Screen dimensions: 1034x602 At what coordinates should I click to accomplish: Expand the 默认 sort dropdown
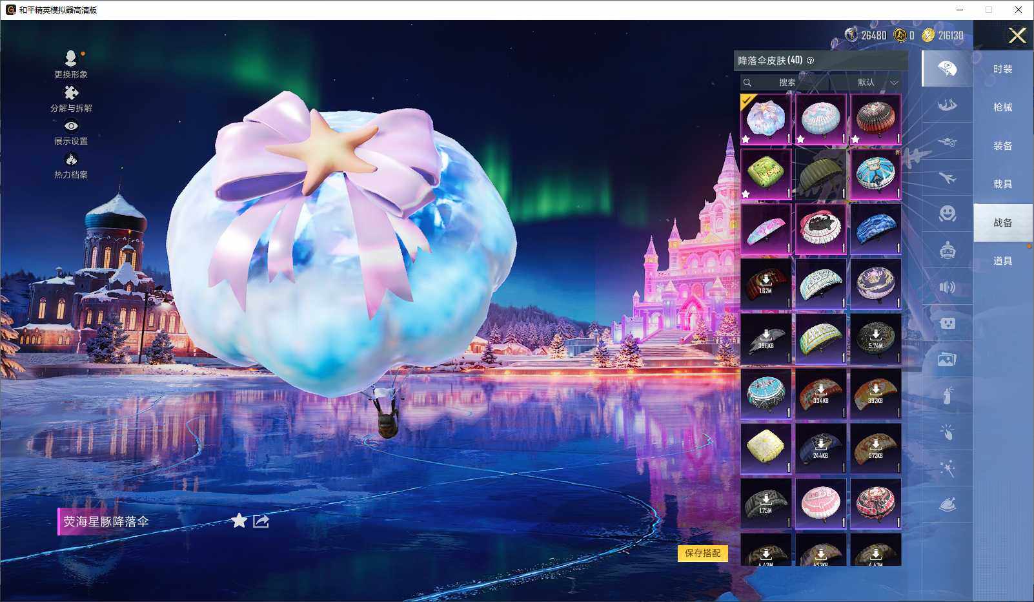coord(877,83)
